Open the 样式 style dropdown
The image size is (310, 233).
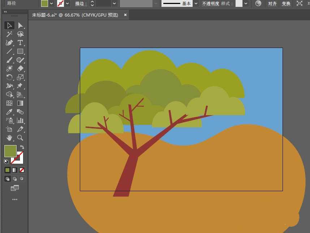point(246,3)
